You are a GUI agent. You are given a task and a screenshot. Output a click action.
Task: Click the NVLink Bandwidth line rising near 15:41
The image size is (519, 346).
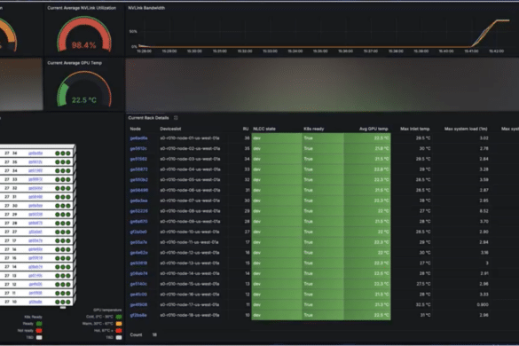click(x=484, y=33)
